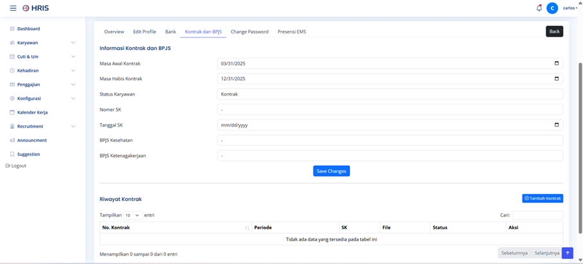Expand the Konfigurasi submenu chevron
Viewport: 583px width, 264px height.
coord(73,98)
